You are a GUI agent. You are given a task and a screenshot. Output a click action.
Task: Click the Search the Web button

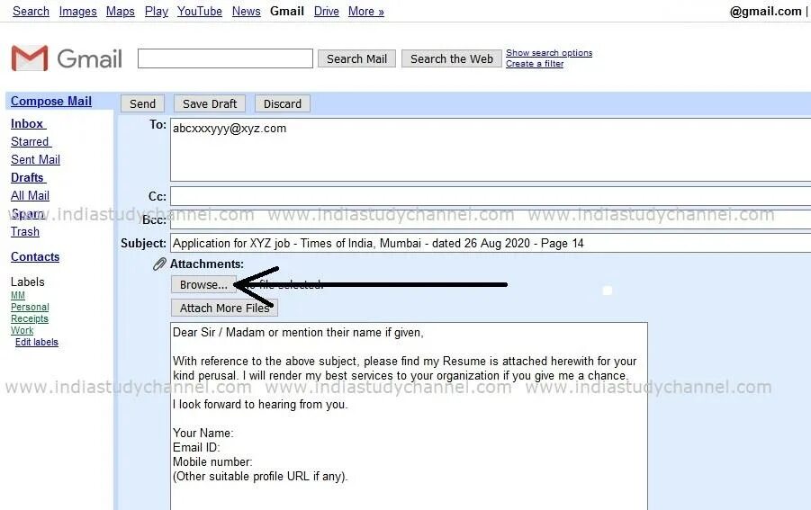[452, 58]
